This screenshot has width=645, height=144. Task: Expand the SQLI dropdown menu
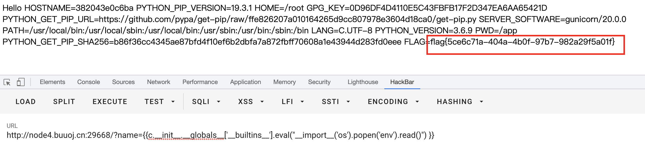tap(206, 102)
